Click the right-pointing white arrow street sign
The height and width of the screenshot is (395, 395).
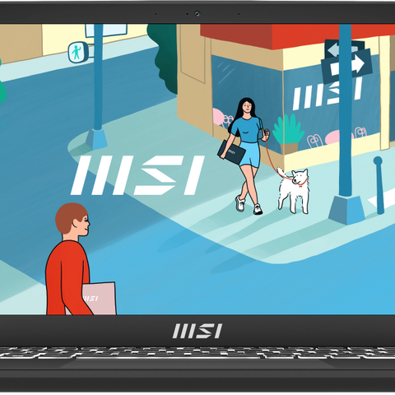coord(346,66)
